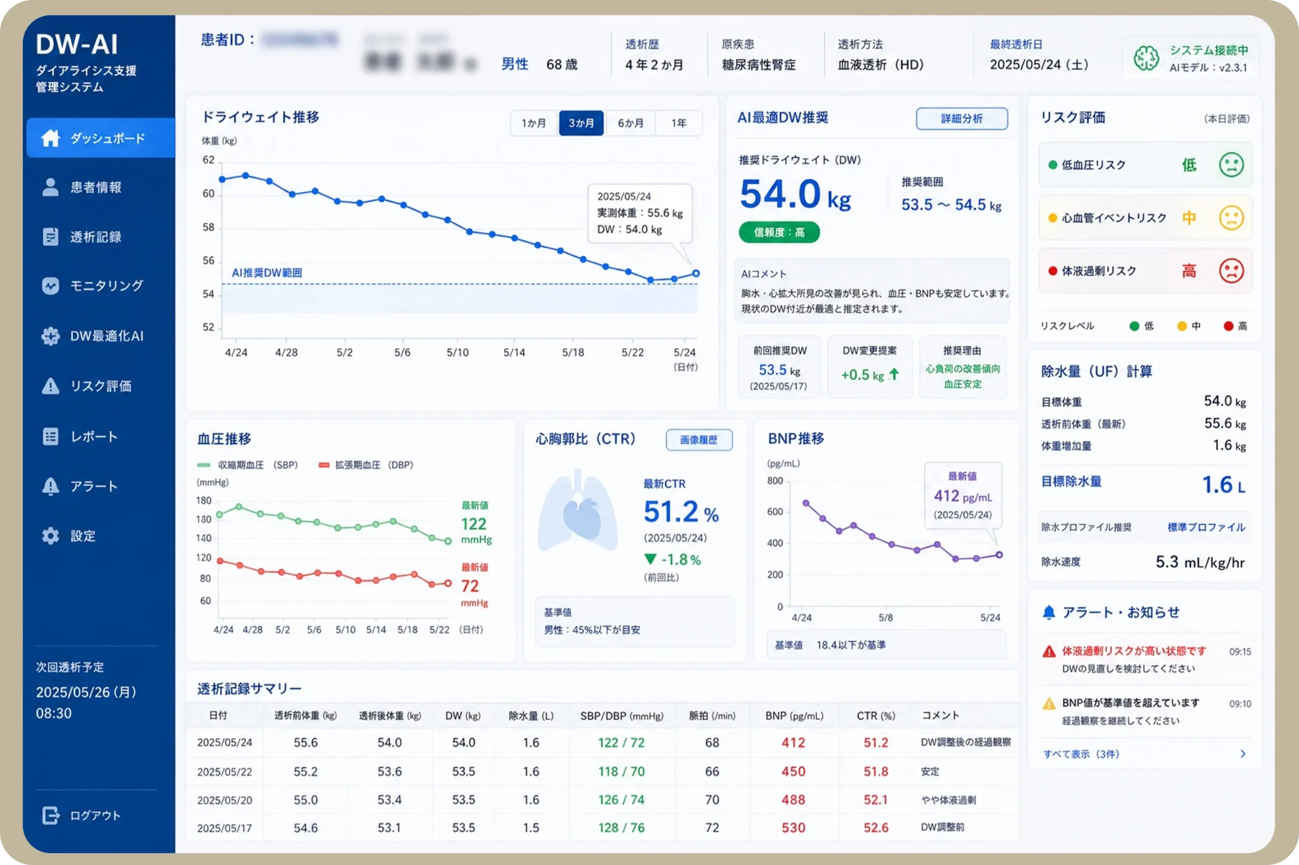The image size is (1299, 865).
Task: Click the green 収縮期血圧 (SBP) legend swatch
Action: click(x=203, y=465)
